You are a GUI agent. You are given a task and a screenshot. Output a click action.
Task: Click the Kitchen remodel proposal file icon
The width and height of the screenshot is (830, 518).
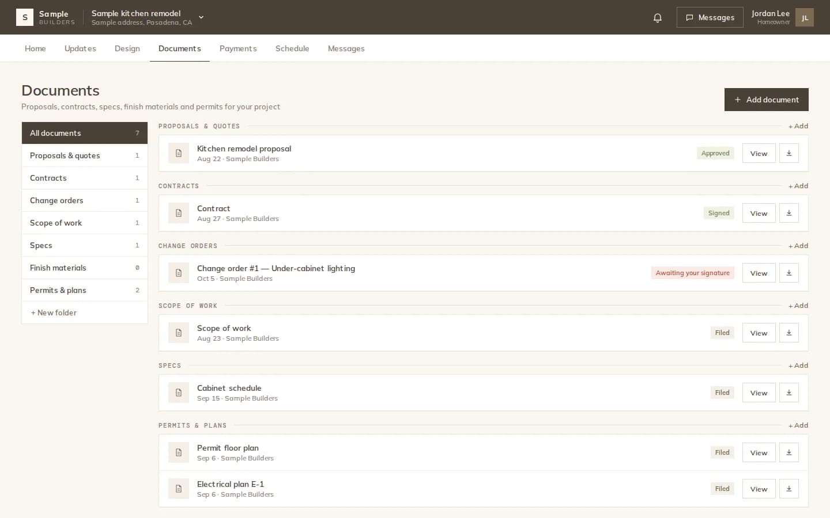[x=179, y=153]
